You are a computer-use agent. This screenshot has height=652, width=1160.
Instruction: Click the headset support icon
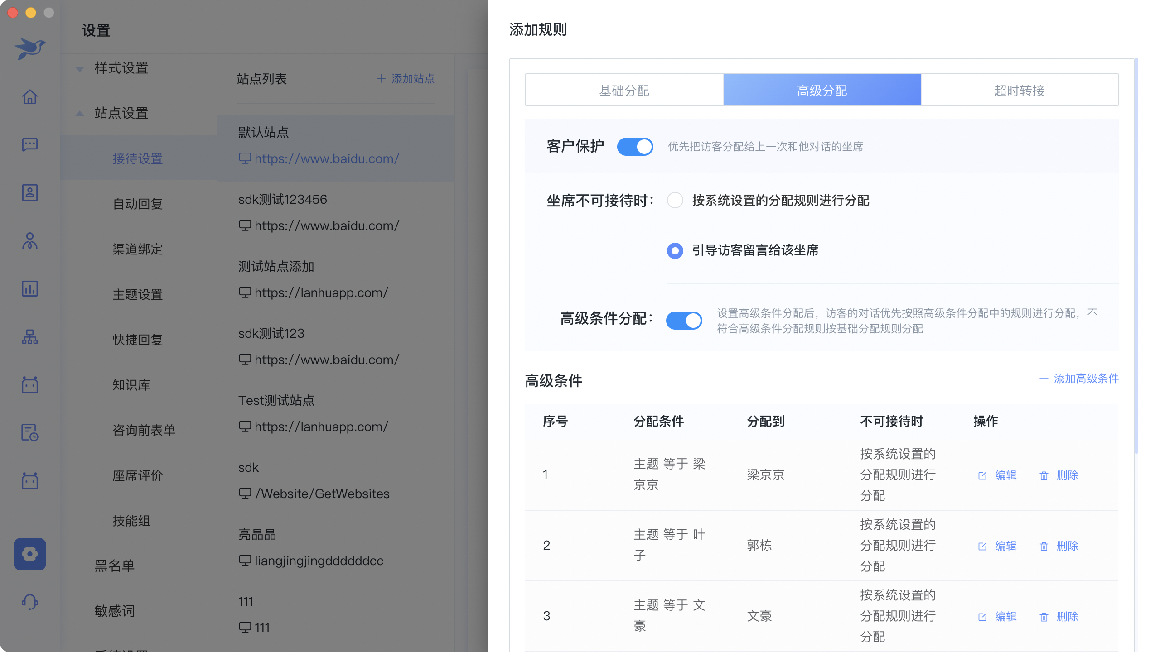tap(30, 602)
